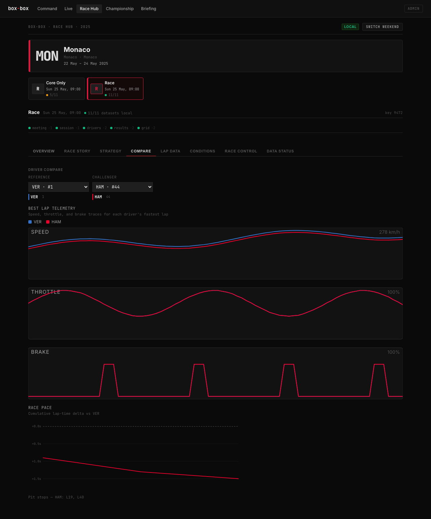
Task: Click the grid dataset status dot
Action: [x=139, y=128]
